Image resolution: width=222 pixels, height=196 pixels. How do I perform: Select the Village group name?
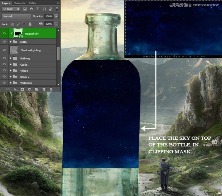(x=24, y=71)
